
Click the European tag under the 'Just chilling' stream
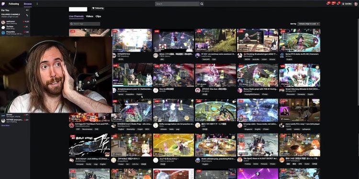pos(79,164)
